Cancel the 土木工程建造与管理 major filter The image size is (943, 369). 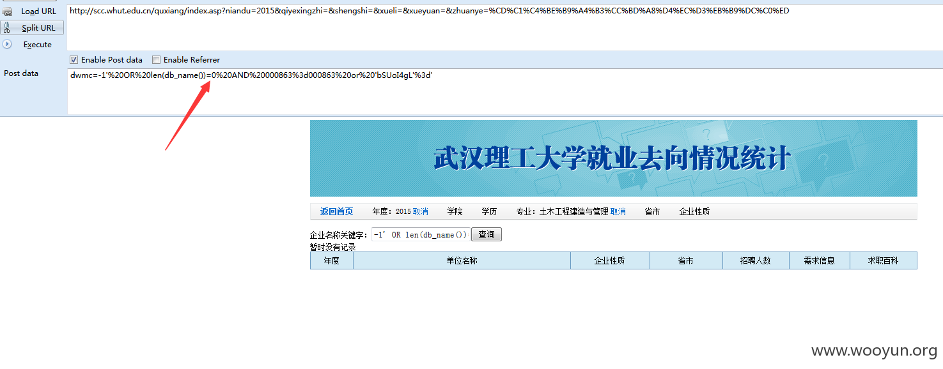pyautogui.click(x=618, y=211)
